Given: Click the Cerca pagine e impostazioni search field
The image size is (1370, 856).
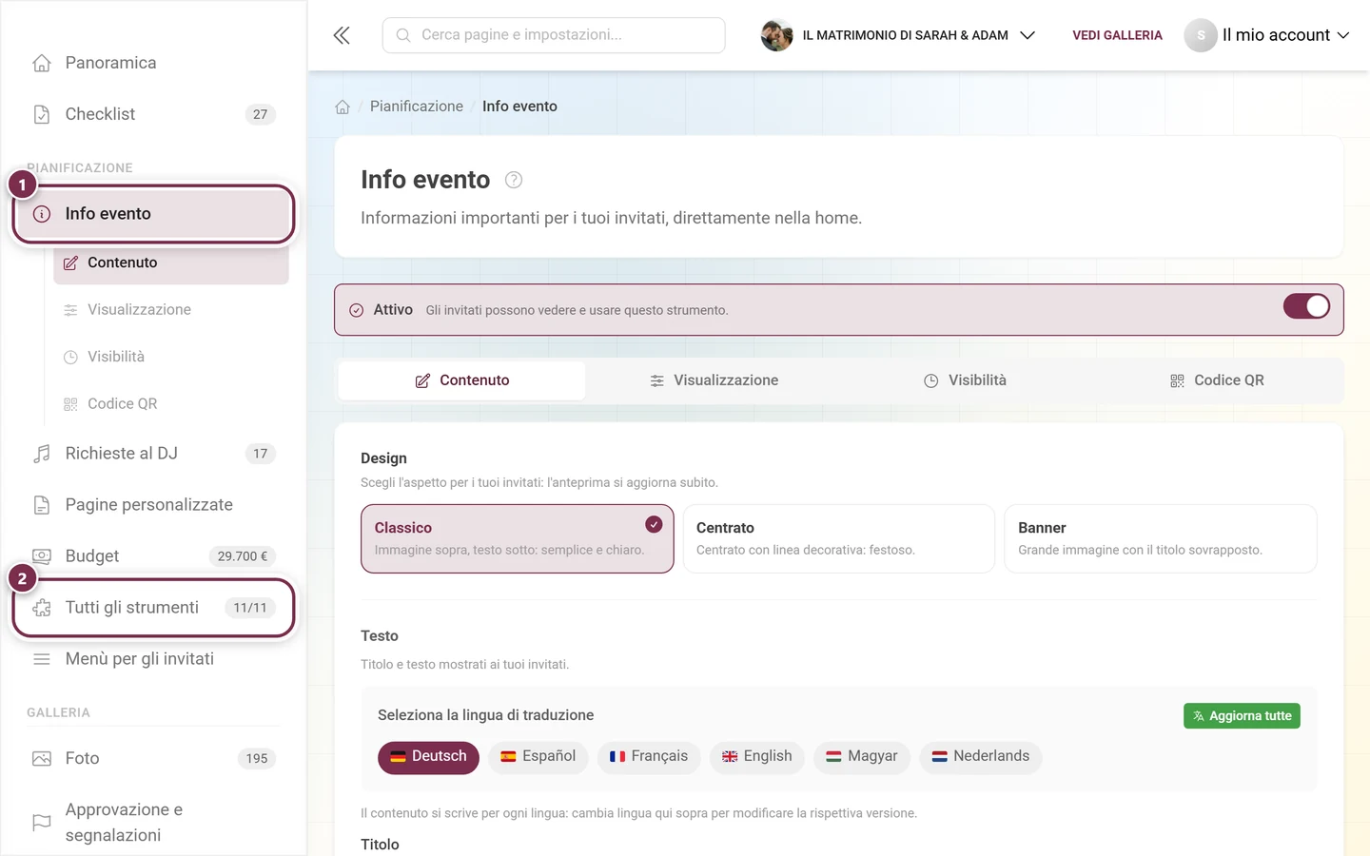Looking at the screenshot, I should click(554, 35).
